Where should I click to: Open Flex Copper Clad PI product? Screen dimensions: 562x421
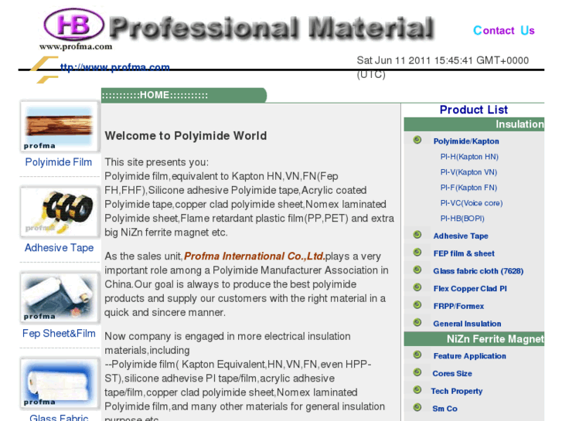coord(470,288)
